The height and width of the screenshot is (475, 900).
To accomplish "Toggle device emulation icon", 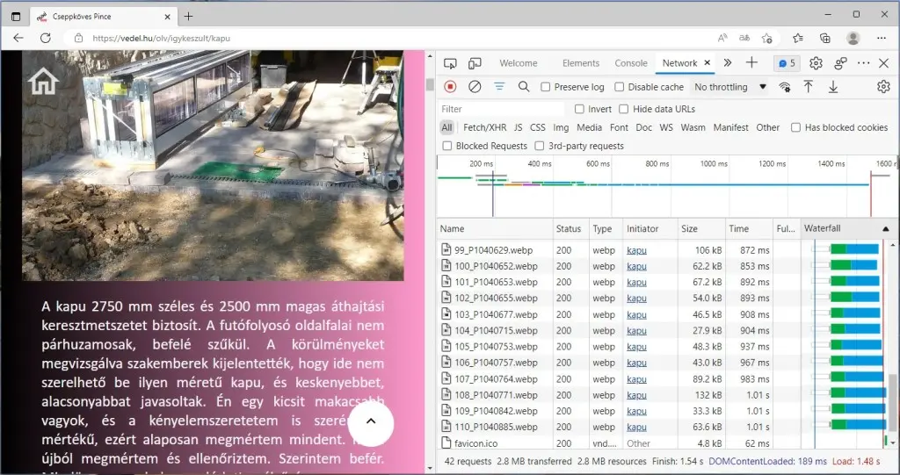I will tap(475, 63).
